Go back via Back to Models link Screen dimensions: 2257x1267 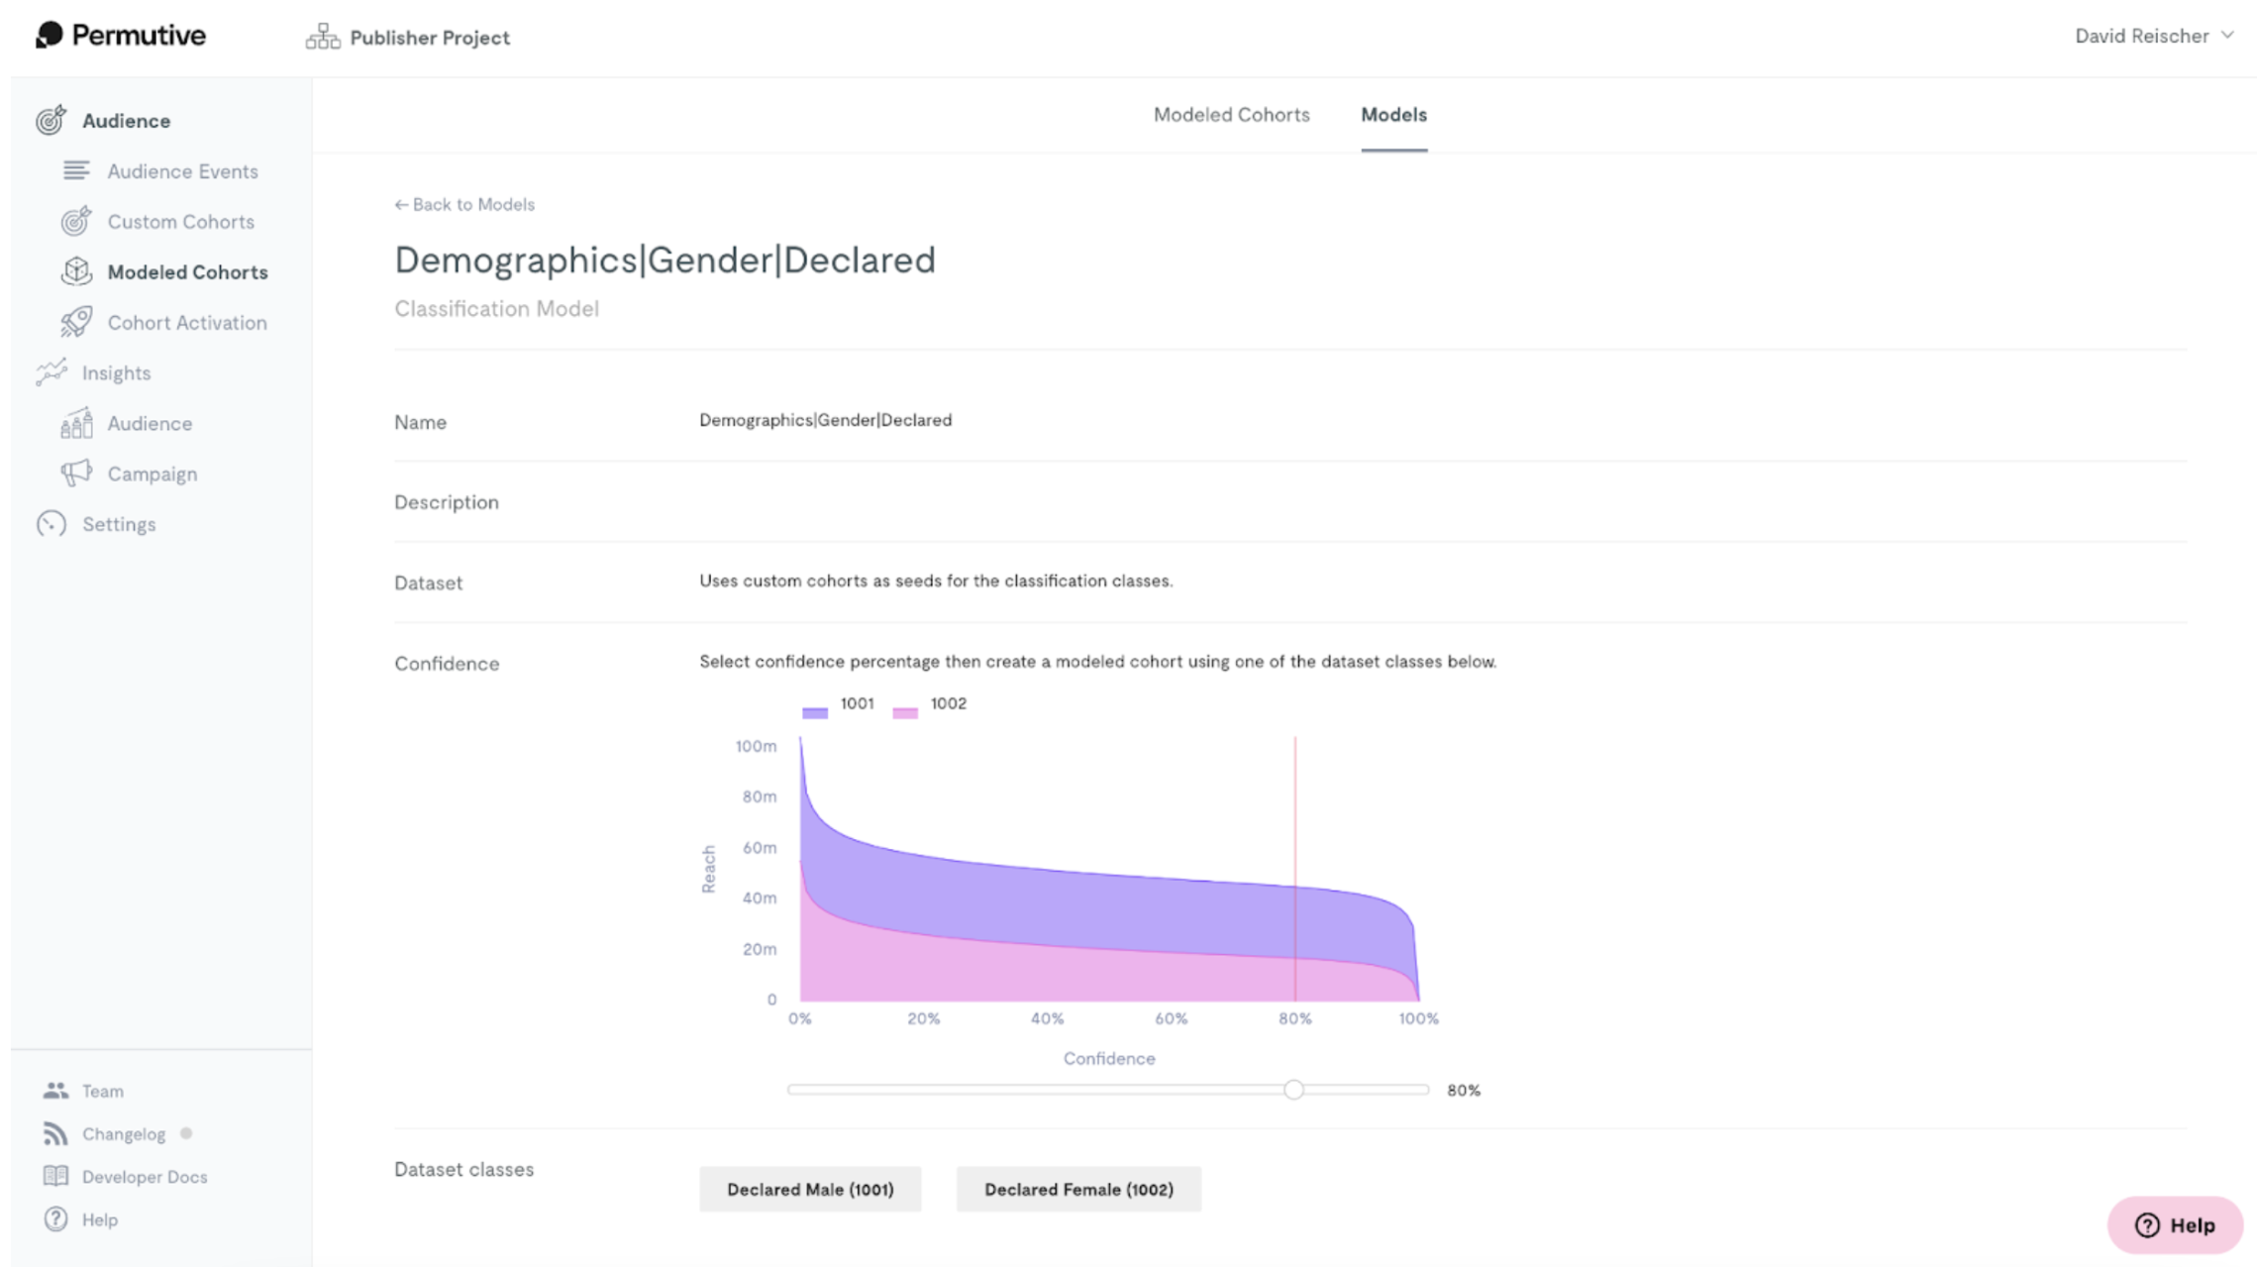464,204
